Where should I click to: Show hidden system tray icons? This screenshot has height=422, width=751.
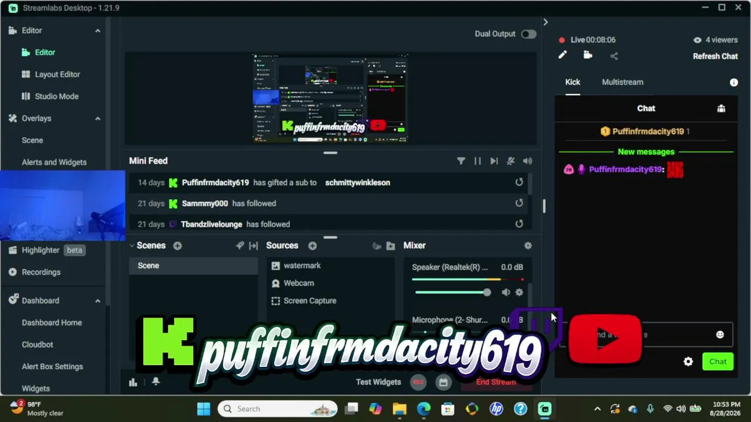point(597,409)
